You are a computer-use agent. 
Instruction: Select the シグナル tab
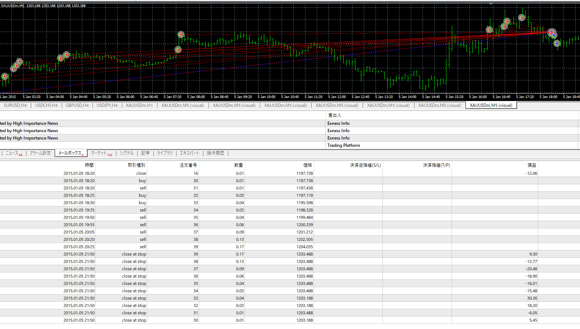click(x=127, y=153)
